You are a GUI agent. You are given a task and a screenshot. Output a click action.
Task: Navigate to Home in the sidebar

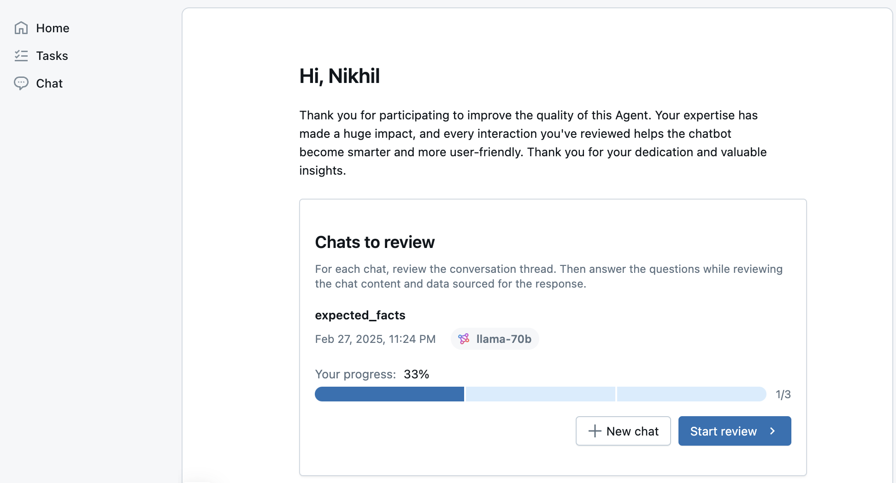52,28
